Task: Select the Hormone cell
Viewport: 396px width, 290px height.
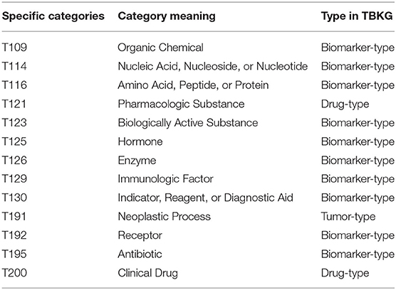Action: (x=140, y=141)
